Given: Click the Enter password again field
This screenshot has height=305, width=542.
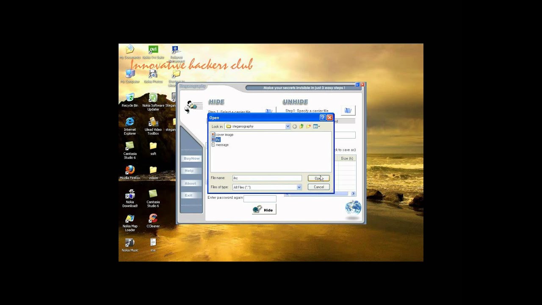Looking at the screenshot, I should [260, 198].
